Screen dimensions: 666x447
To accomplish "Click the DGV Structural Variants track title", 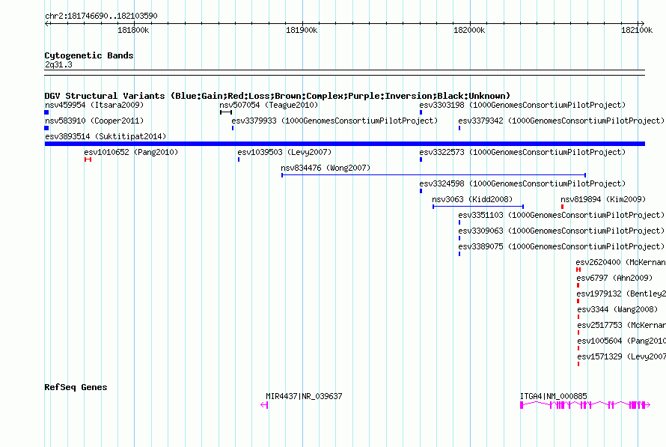I will pos(278,96).
